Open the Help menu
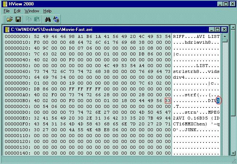The image size is (237, 164). tap(47, 11)
